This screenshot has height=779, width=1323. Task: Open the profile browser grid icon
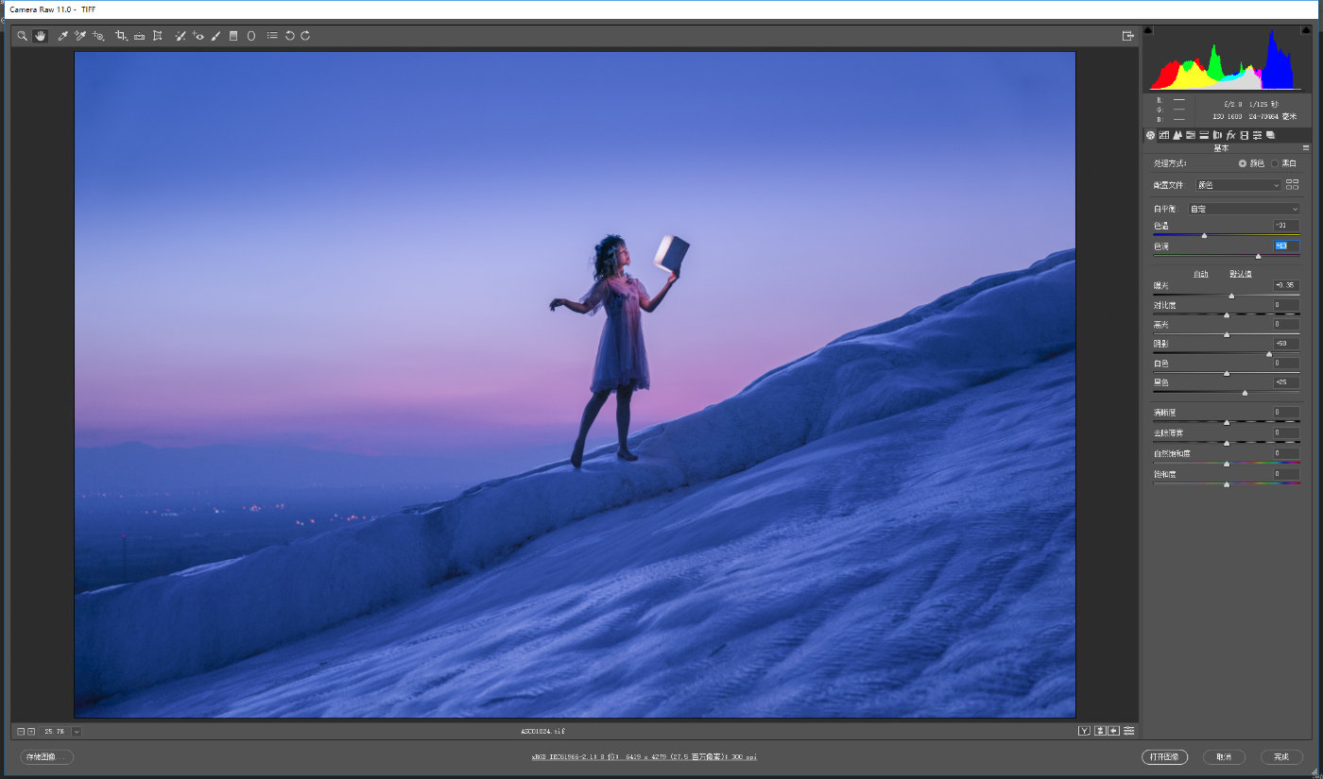click(1293, 185)
